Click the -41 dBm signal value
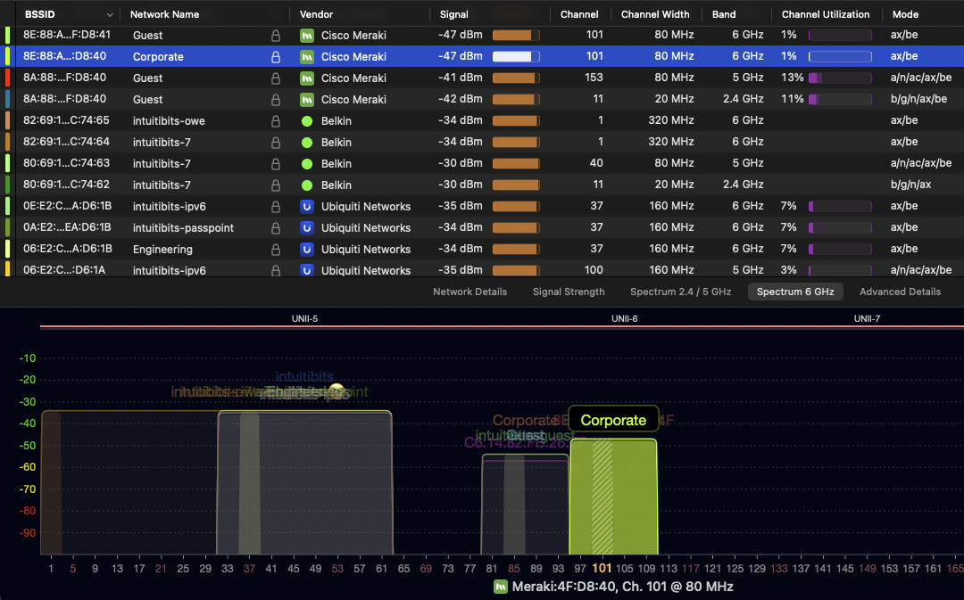Image resolution: width=964 pixels, height=600 pixels. 461,78
